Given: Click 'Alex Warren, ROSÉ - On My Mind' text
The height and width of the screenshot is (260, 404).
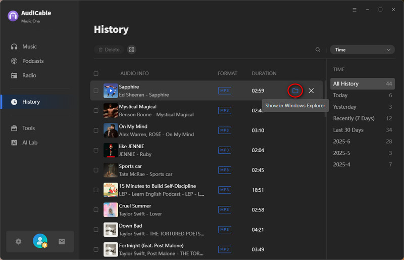Looking at the screenshot, I should click(x=157, y=135).
